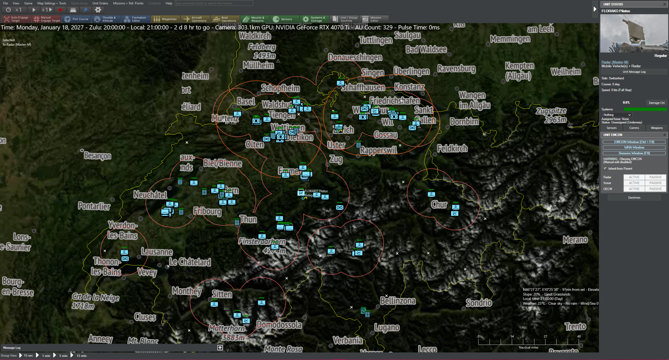Set Sonar to PASSIVE
The image size is (669, 360).
[x=655, y=183]
